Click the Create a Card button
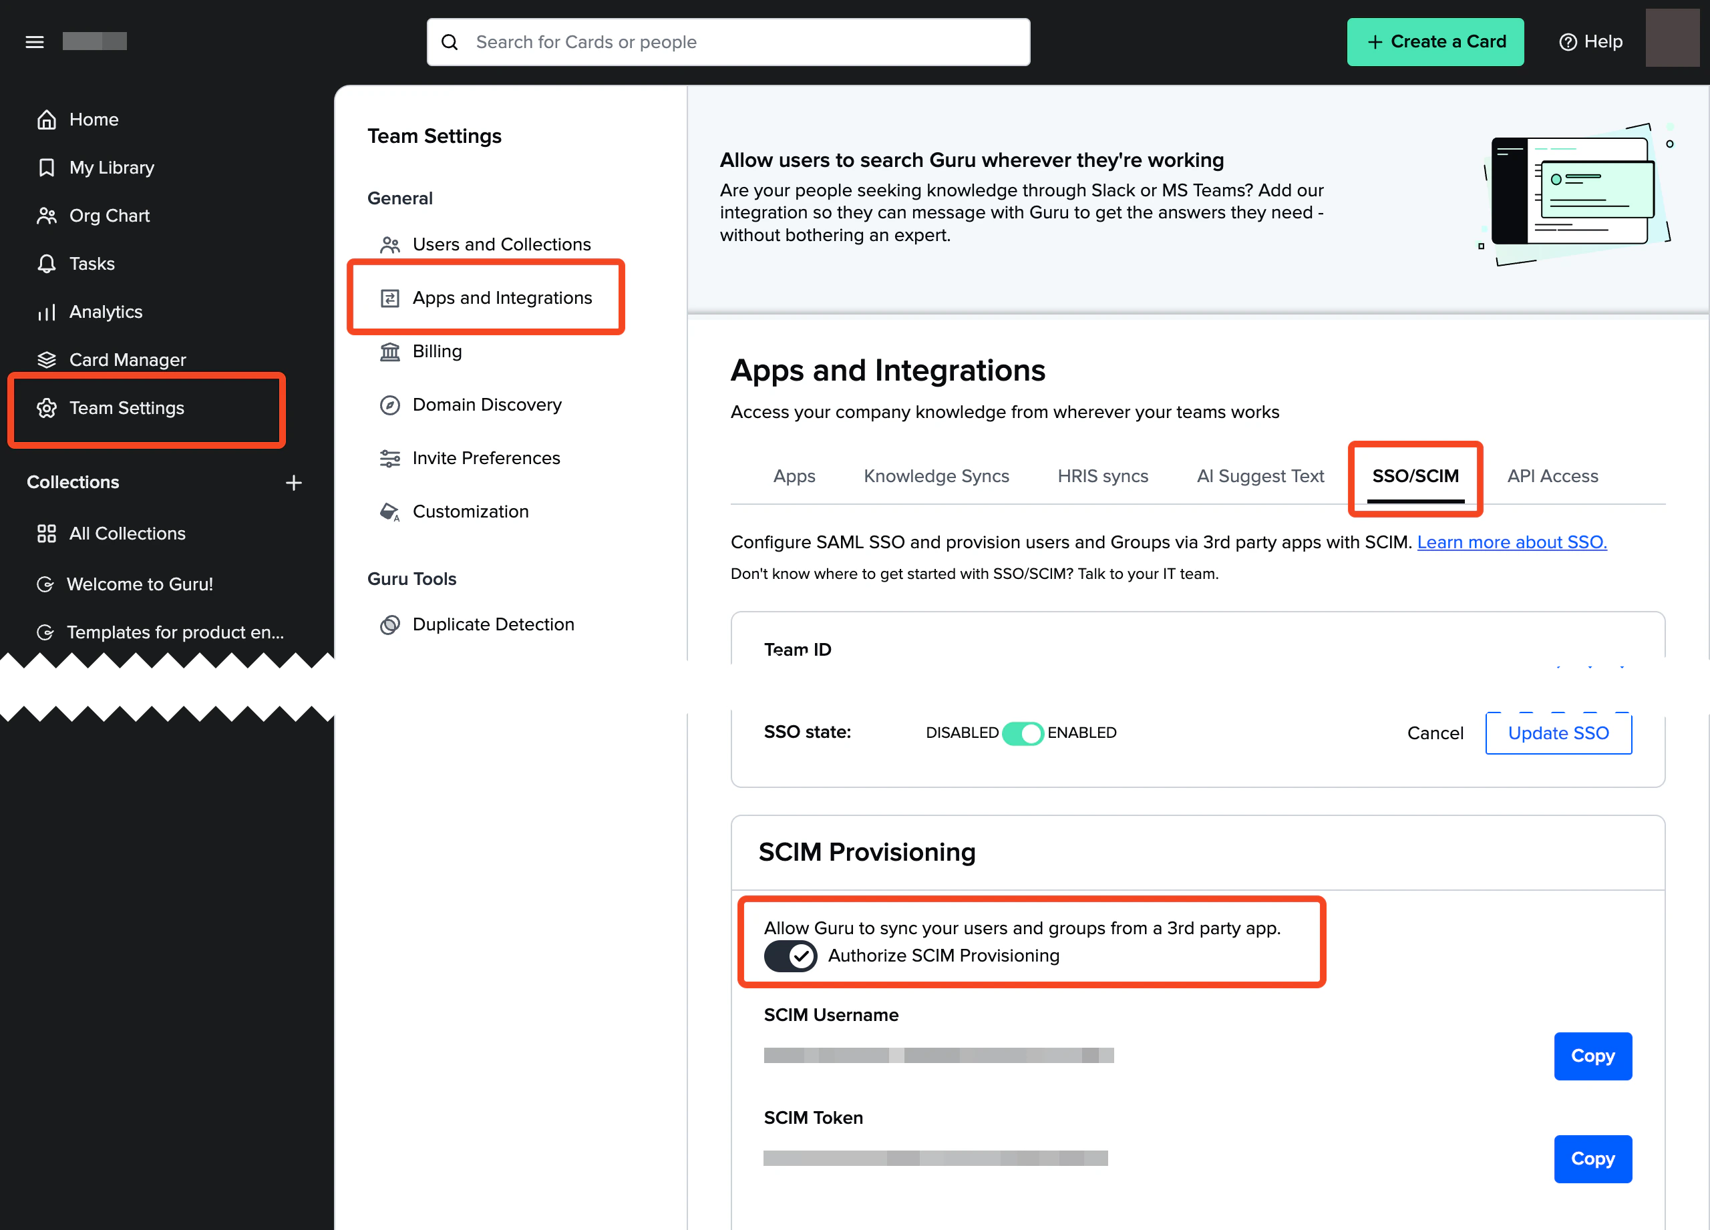1710x1230 pixels. [1435, 42]
